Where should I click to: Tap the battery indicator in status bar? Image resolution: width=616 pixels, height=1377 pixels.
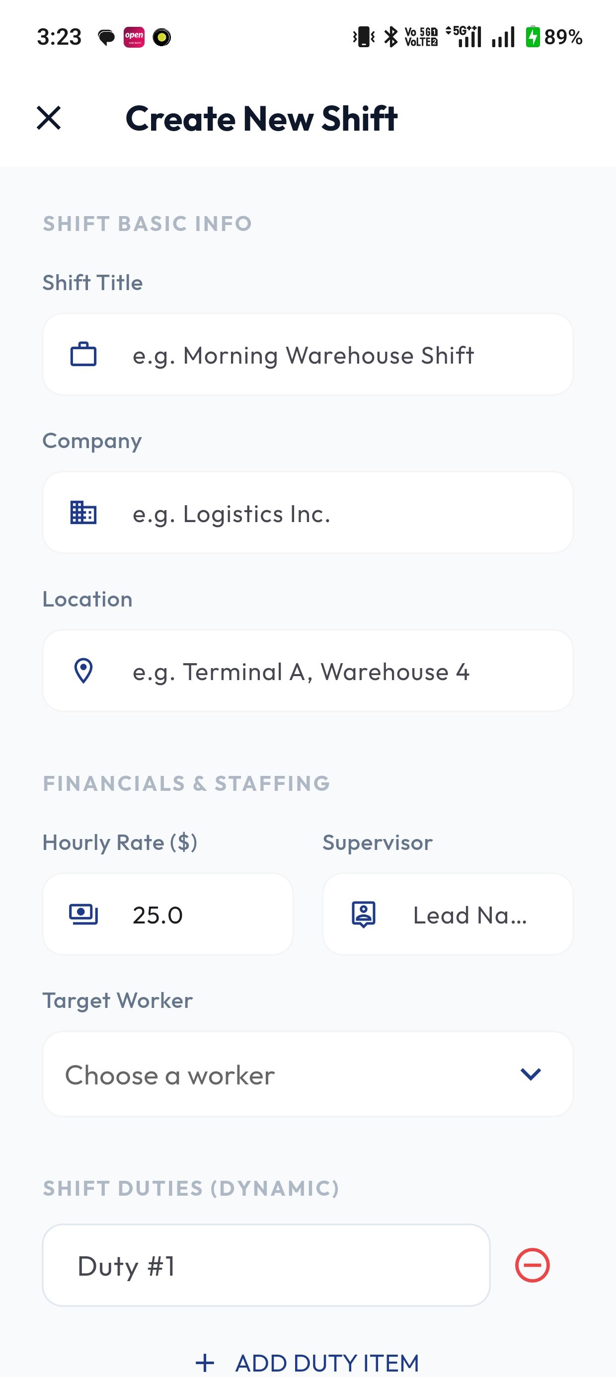[553, 37]
